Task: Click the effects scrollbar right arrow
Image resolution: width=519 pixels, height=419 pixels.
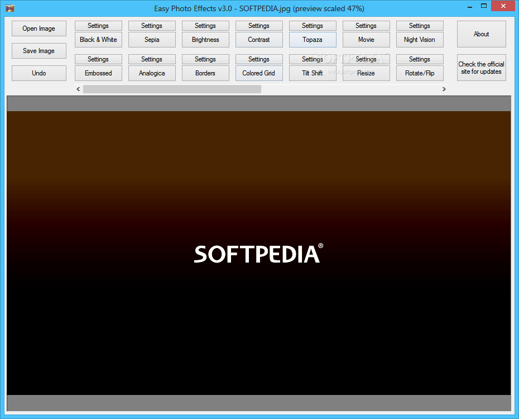Action: point(444,89)
